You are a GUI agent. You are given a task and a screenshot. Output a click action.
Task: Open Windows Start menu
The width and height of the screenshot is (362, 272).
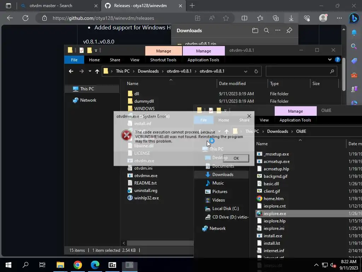coord(8,265)
